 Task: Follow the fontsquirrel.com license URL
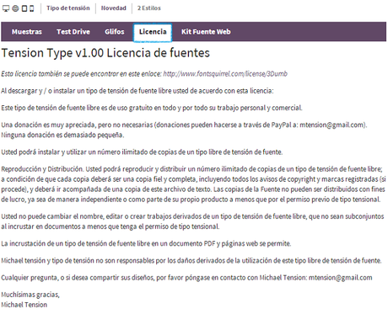tap(225, 74)
